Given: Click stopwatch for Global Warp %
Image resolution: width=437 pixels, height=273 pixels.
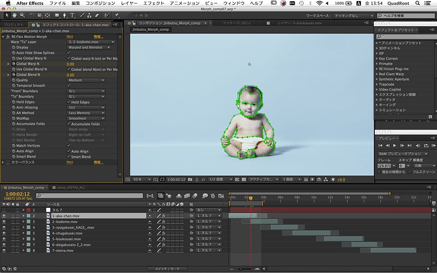Looking at the screenshot, I should click(13, 64).
